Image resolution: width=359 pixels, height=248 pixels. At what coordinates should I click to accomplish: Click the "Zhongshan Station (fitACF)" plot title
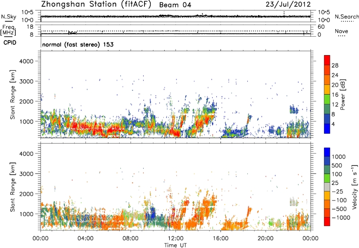[x=96, y=4]
